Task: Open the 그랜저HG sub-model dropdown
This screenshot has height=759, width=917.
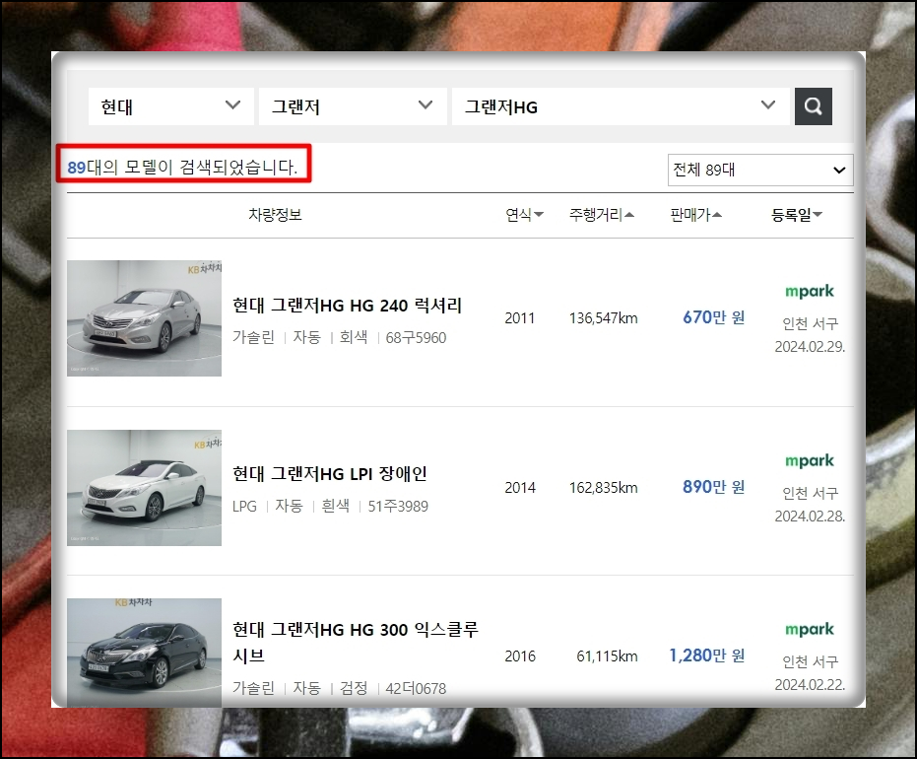Action: click(x=621, y=106)
